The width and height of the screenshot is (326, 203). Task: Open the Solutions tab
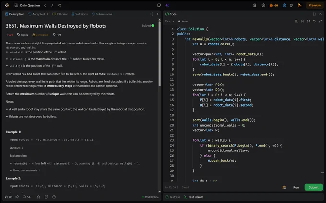[x=80, y=14]
